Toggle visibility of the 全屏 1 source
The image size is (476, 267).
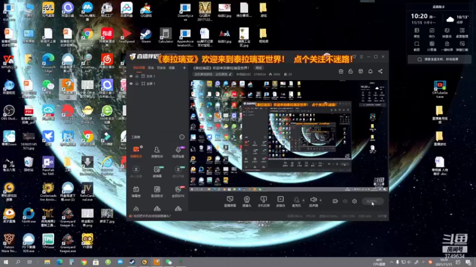point(131,84)
